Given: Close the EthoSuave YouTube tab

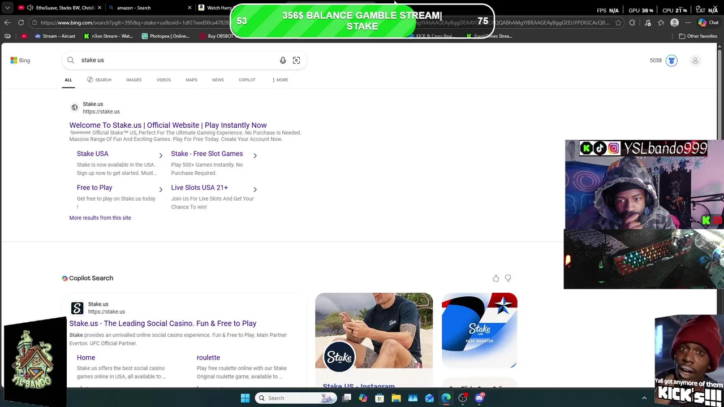Looking at the screenshot, I should click(x=100, y=8).
